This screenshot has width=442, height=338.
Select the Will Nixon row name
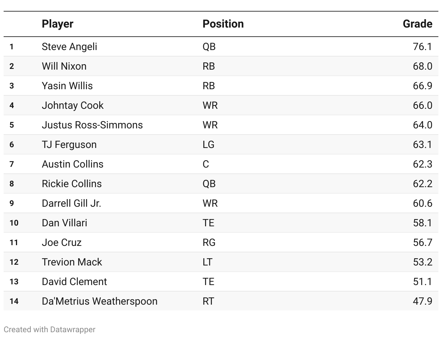click(x=64, y=66)
